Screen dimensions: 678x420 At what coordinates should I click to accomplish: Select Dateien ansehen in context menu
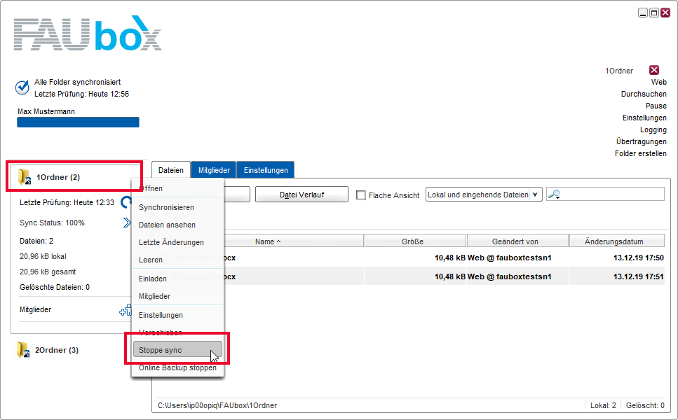(167, 225)
